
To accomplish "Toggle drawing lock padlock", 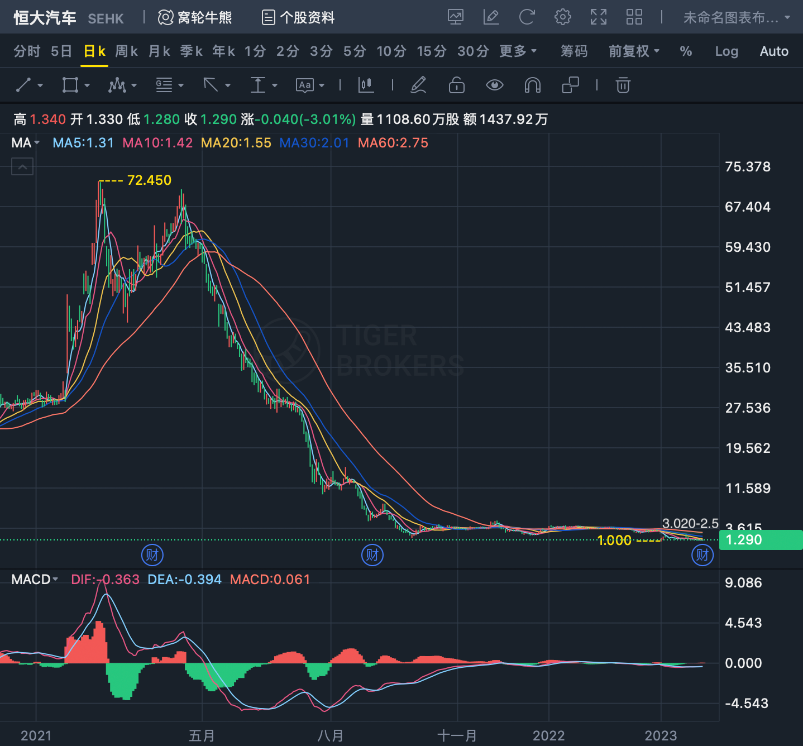I will [x=457, y=85].
